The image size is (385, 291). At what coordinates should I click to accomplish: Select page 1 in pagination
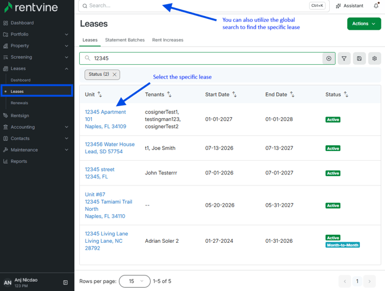click(357, 281)
